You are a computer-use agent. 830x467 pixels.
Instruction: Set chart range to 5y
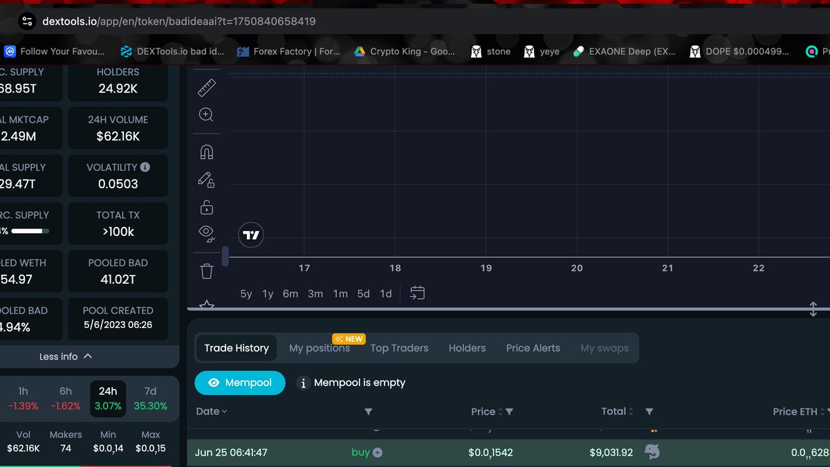[246, 294]
